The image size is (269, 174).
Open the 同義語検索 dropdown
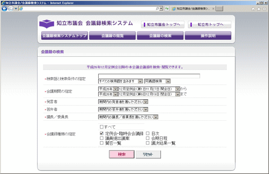[157, 81]
